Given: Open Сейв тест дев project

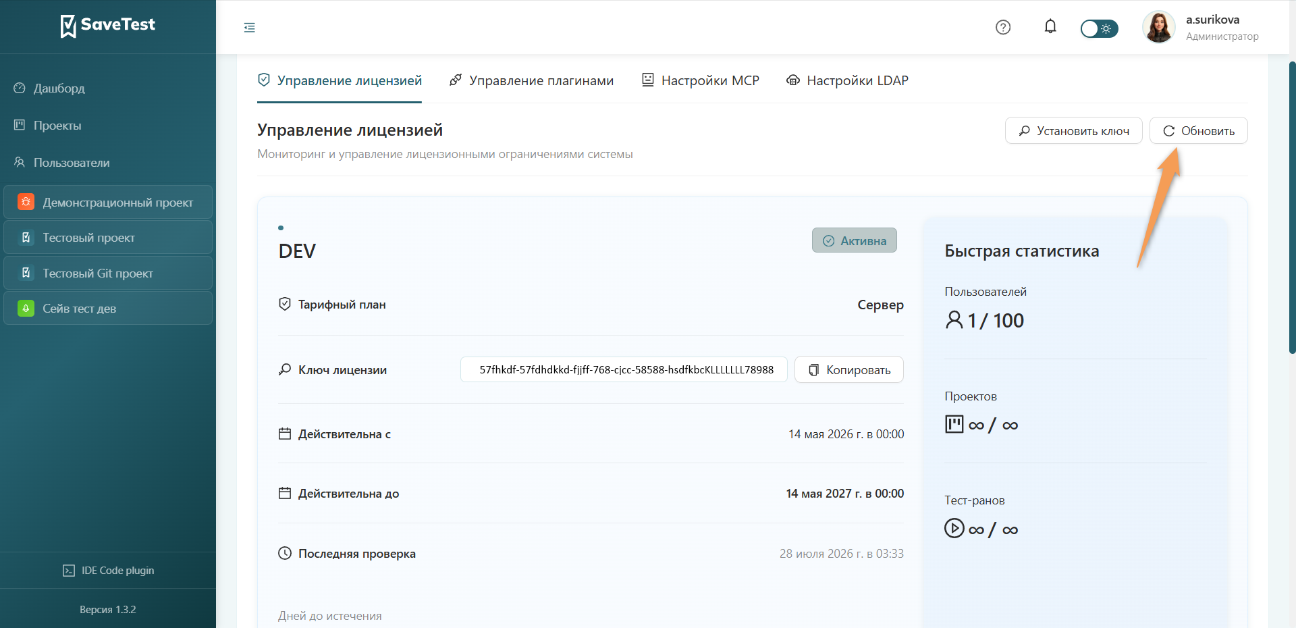Looking at the screenshot, I should [108, 309].
